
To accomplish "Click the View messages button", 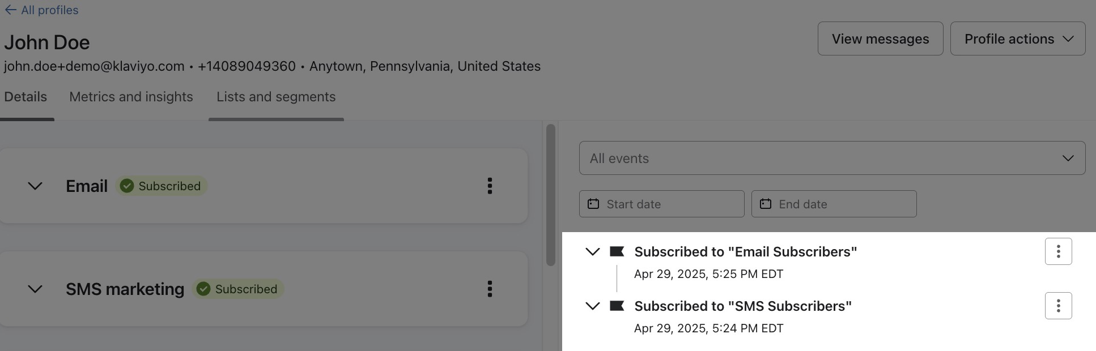I will (x=880, y=38).
